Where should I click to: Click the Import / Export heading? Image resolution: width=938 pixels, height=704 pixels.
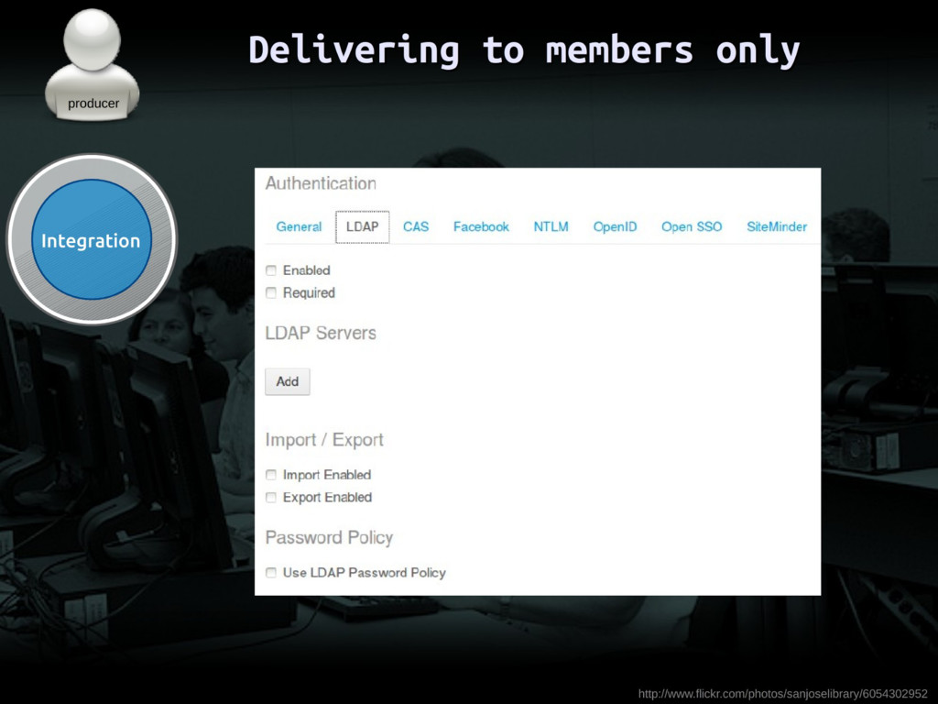coord(324,440)
